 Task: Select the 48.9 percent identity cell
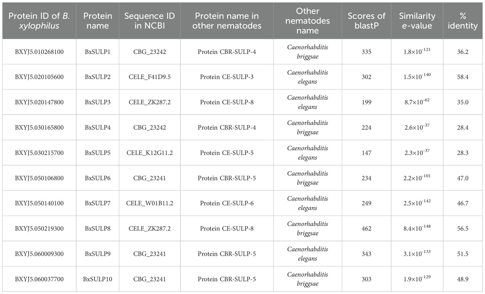(x=462, y=279)
